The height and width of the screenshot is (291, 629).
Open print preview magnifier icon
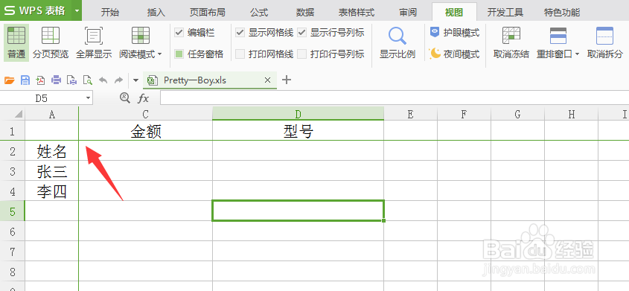[x=87, y=80]
